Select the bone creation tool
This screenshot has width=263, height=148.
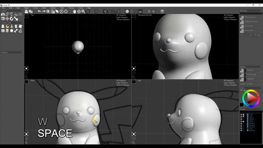point(16,31)
